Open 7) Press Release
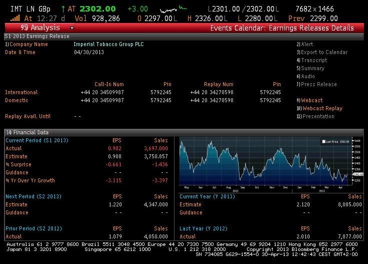The width and height of the screenshot is (368, 264). [316, 84]
